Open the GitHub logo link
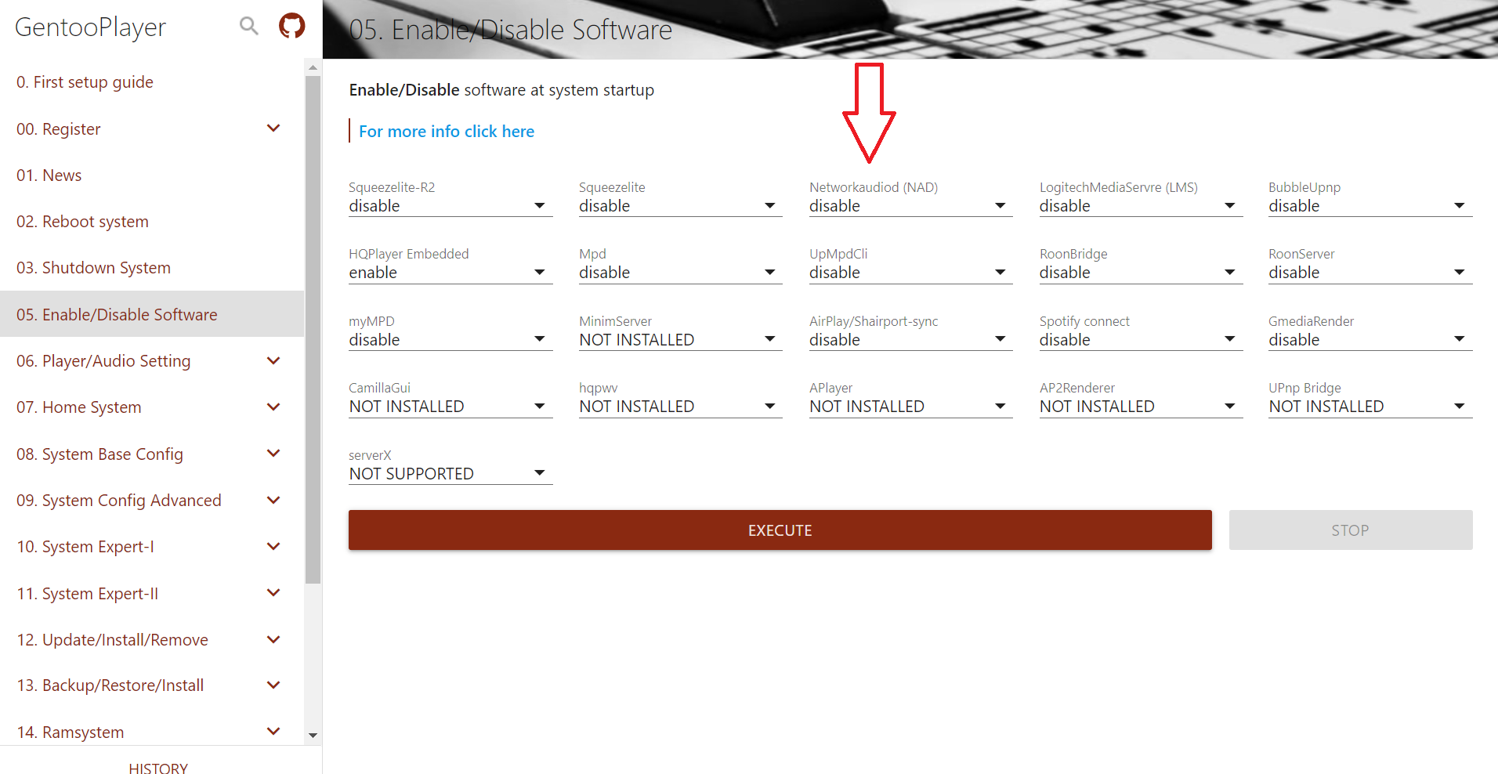Screen dimensions: 1498x774 click(x=291, y=26)
